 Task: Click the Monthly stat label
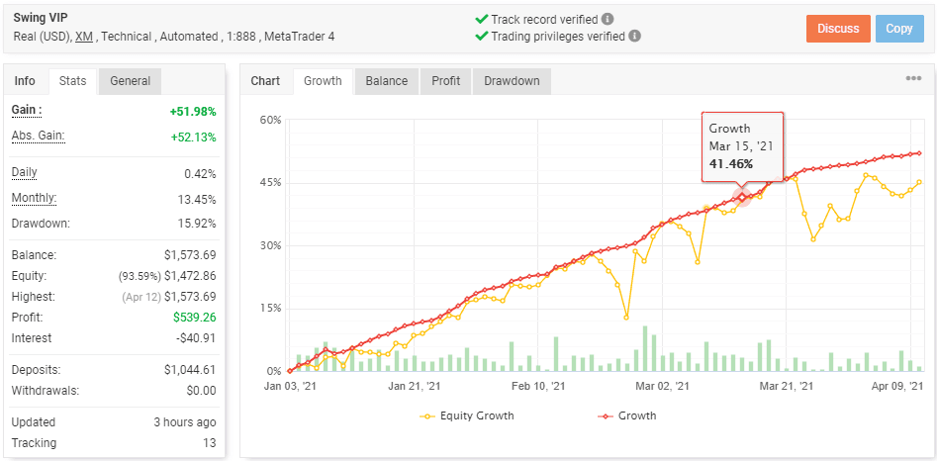click(x=34, y=198)
